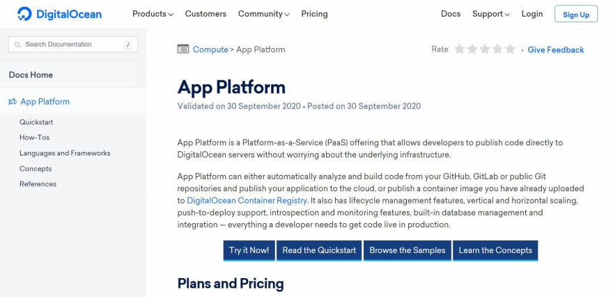Rate the page two stars

tap(472, 49)
